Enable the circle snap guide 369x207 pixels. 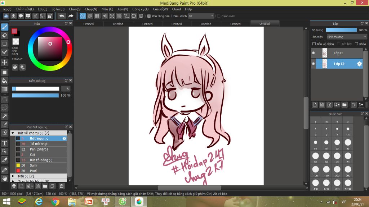point(119,16)
